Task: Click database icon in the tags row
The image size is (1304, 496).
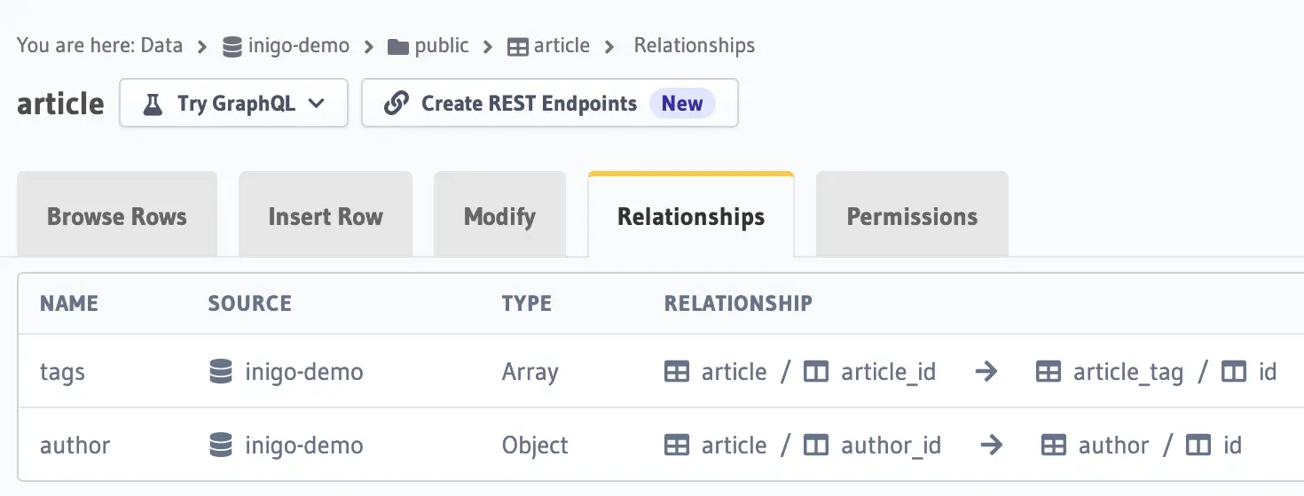Action: 221,371
